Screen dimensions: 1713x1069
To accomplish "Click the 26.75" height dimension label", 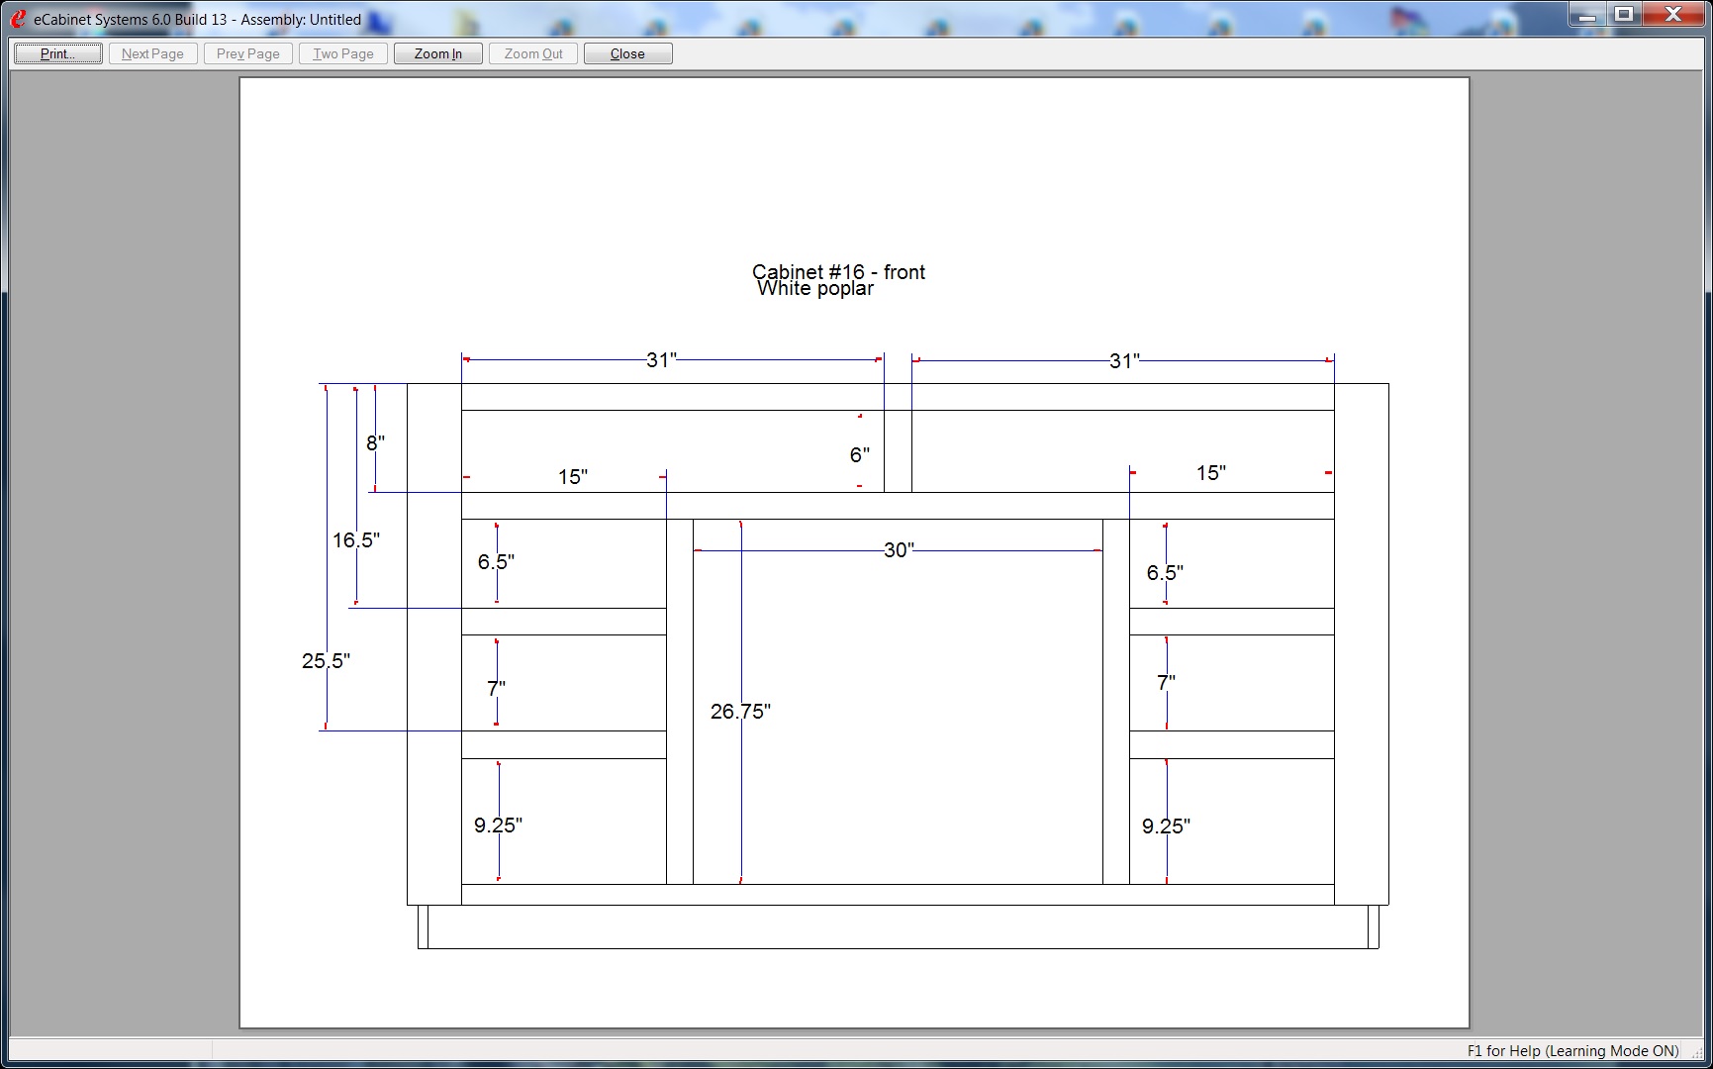I will 740,711.
